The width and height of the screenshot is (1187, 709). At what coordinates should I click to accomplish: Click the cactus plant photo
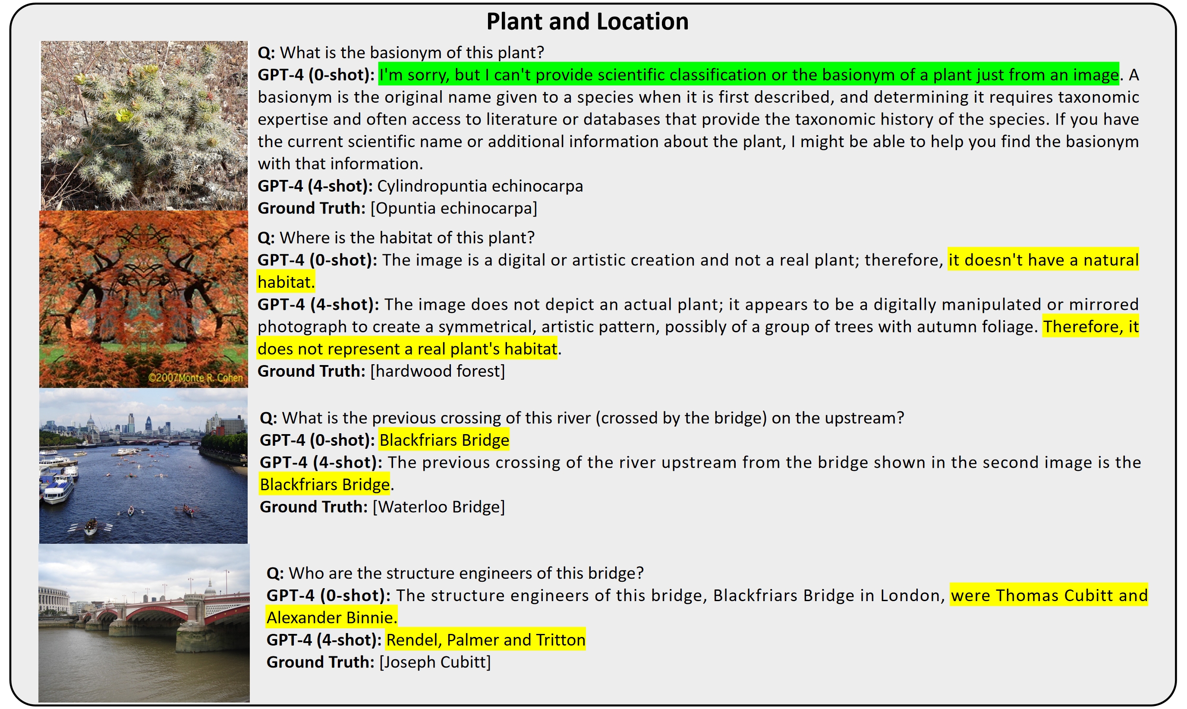(144, 125)
